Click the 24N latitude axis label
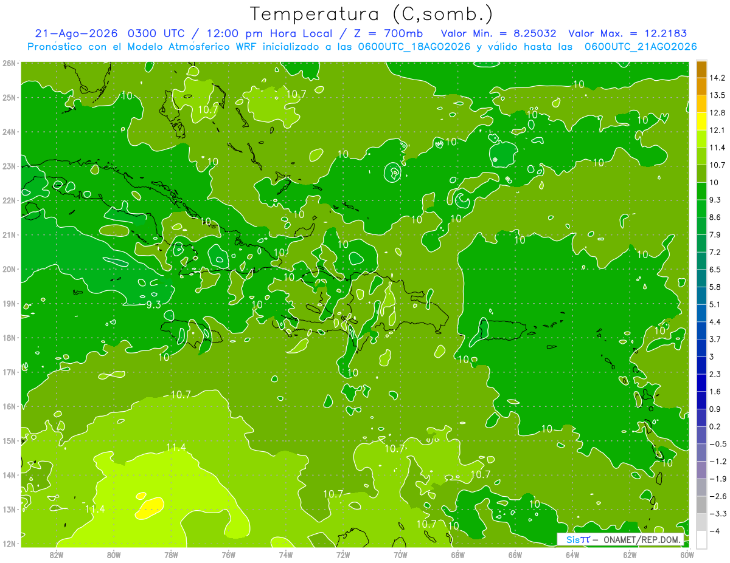 pos(9,132)
